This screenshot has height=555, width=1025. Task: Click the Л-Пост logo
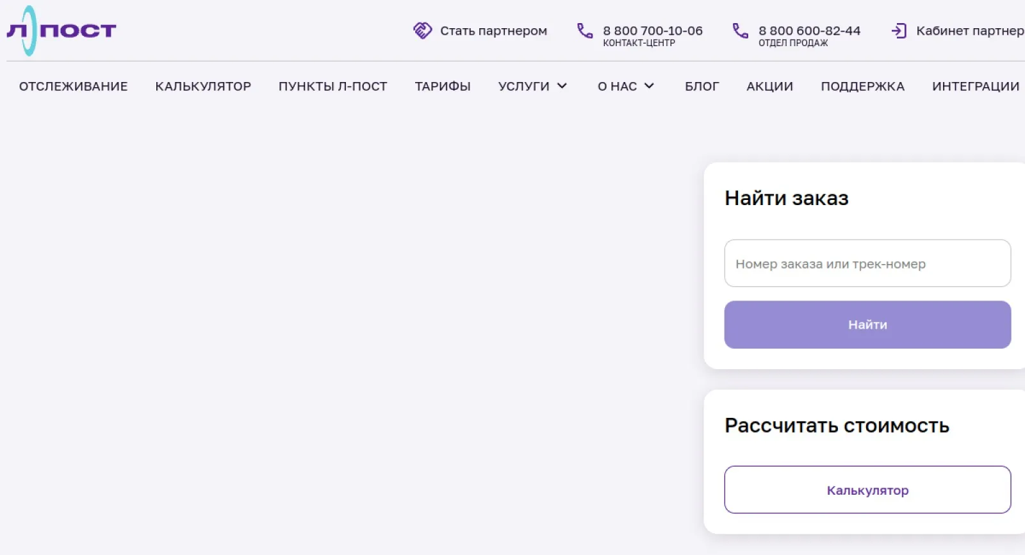(61, 30)
